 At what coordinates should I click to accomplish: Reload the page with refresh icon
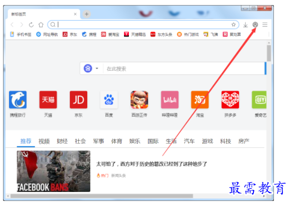(31, 25)
